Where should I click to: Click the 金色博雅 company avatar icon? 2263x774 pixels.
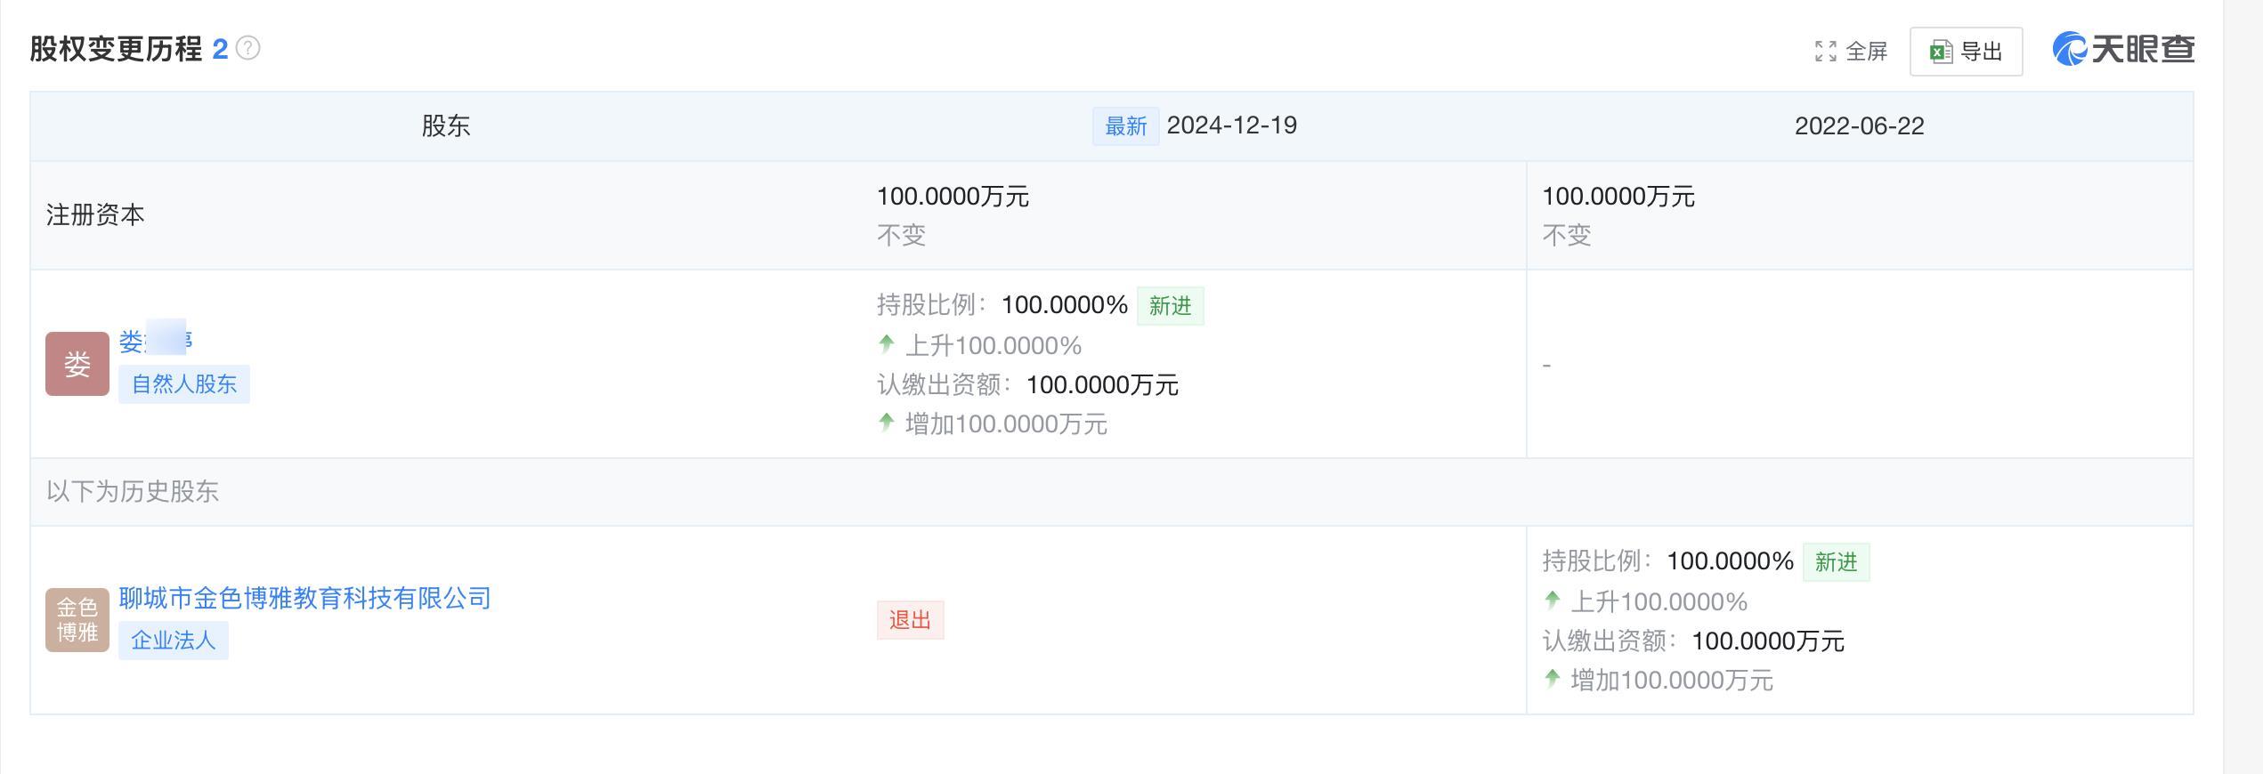click(x=77, y=620)
